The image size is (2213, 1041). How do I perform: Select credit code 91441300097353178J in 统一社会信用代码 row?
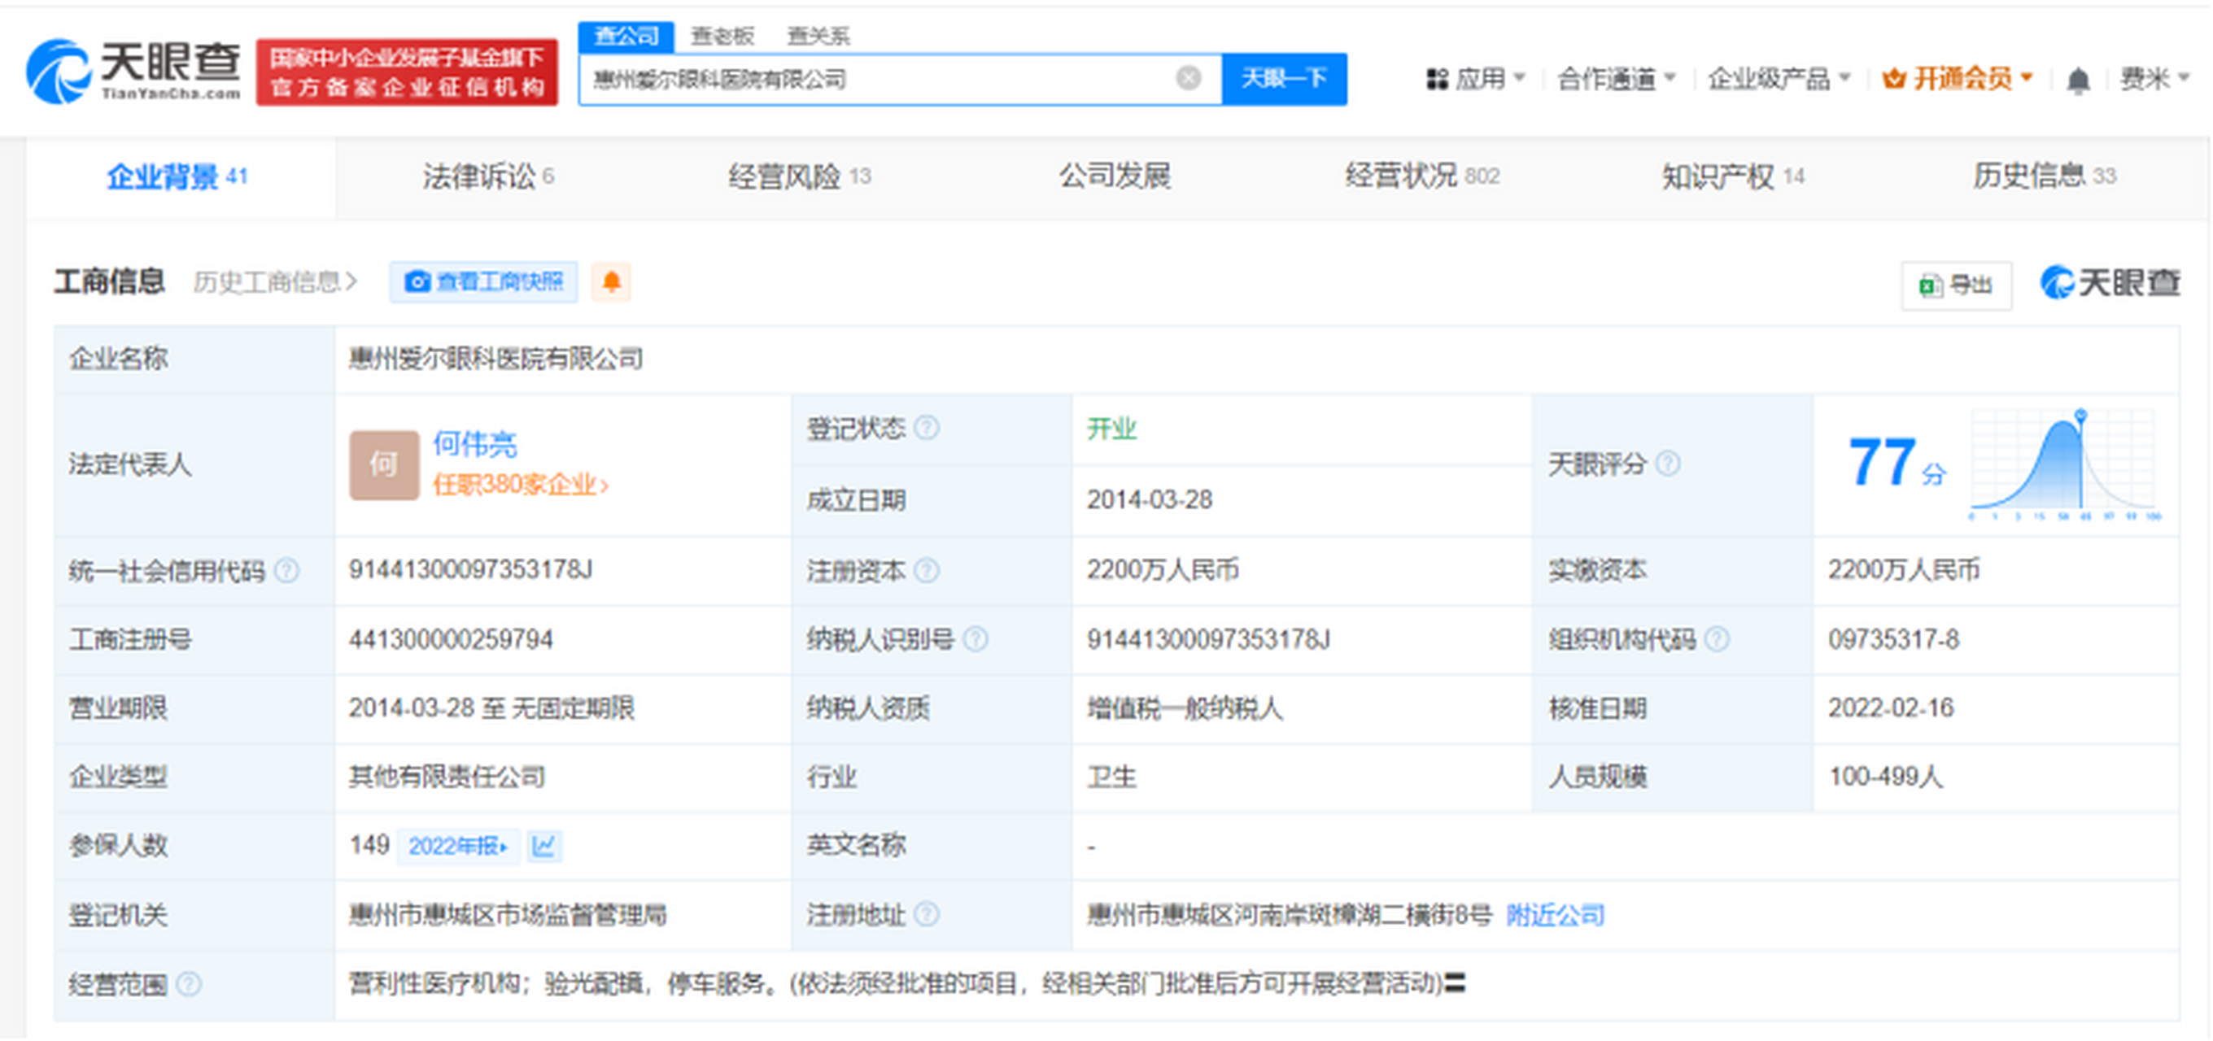[x=471, y=569]
